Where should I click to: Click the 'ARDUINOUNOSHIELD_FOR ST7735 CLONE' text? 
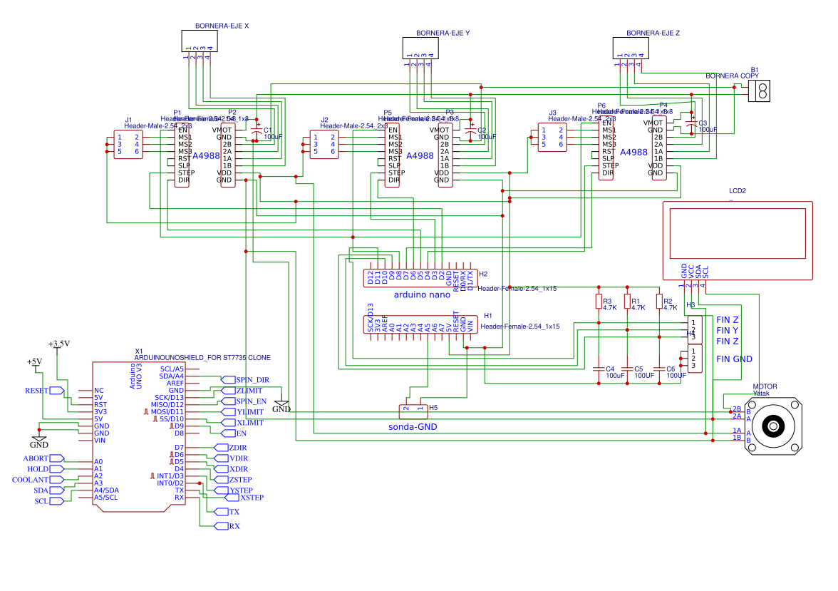202,358
